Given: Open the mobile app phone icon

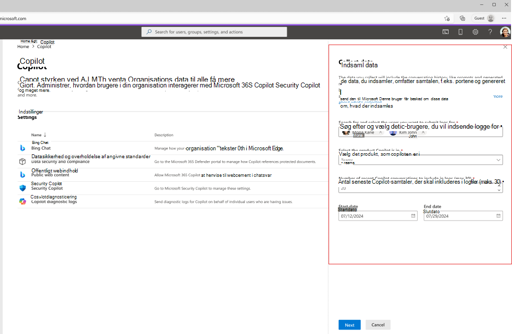Looking at the screenshot, I should pos(460,32).
